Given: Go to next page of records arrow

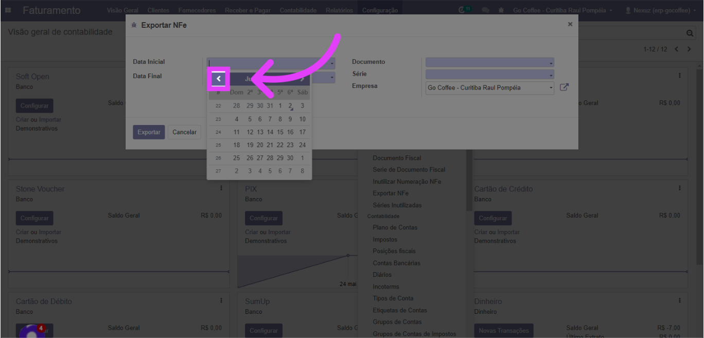Looking at the screenshot, I should (x=689, y=49).
